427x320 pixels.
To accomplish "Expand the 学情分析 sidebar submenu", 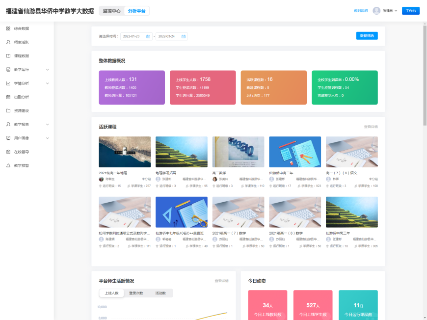I will tap(48, 83).
